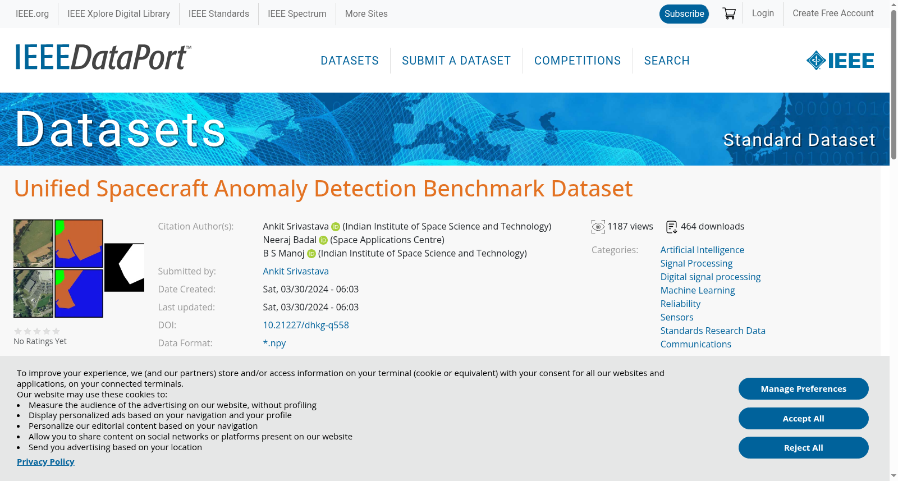The image size is (898, 481).
Task: Open B S Manoj's ORCID icon
Action: point(311,254)
